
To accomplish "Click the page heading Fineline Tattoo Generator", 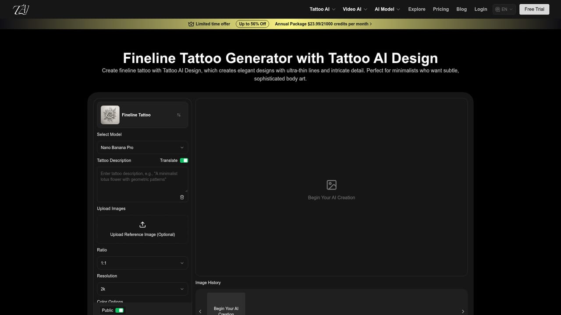I will click(280, 58).
